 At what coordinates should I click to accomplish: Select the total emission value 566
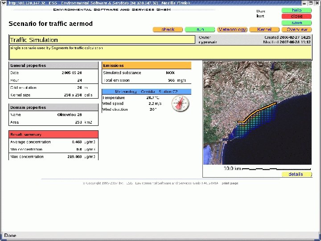pos(171,80)
